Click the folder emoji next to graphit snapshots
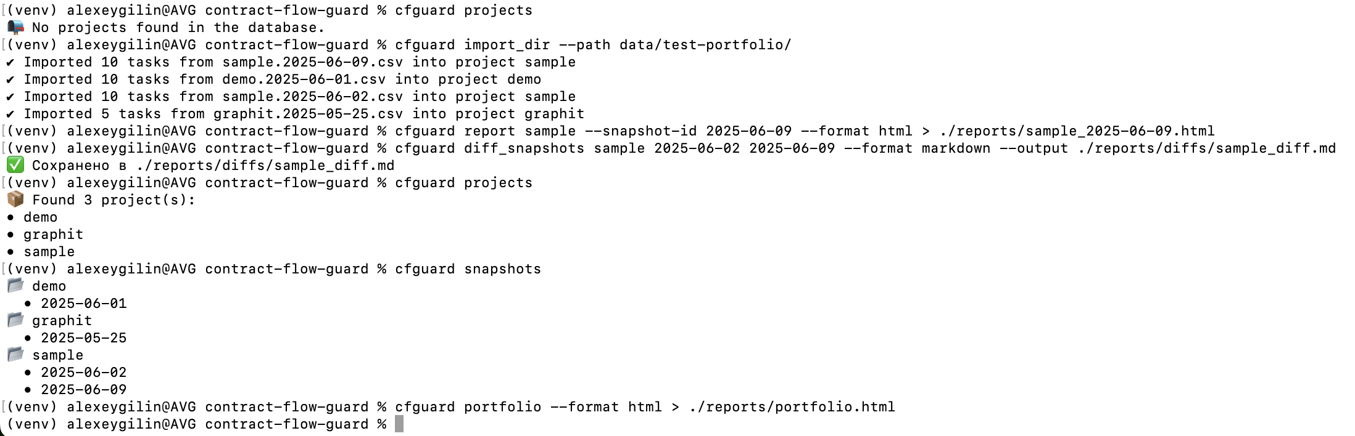1355x436 pixels. click(15, 320)
